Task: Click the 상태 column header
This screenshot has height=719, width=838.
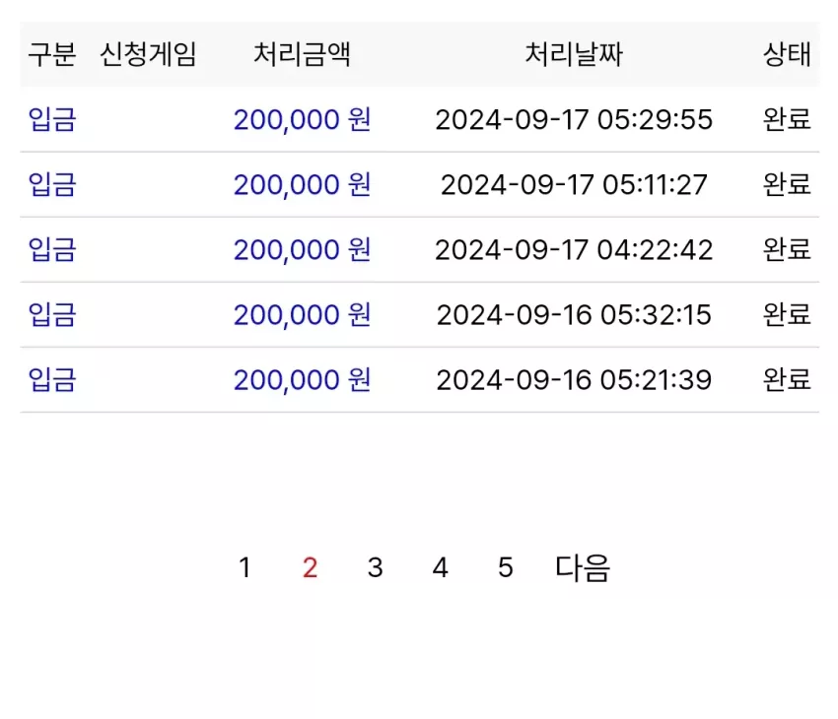Action: point(787,54)
